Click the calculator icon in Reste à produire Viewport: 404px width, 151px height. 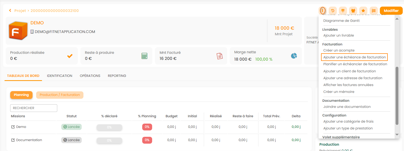coord(144,56)
